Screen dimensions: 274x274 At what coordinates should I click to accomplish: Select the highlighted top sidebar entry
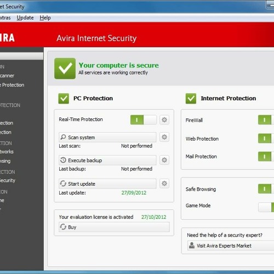[x=21, y=56]
